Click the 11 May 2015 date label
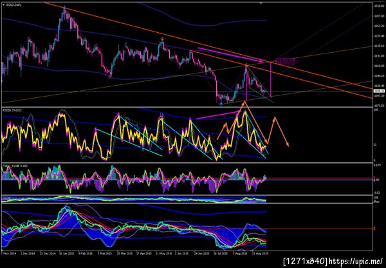The width and height of the screenshot is (386, 268). click(x=164, y=253)
